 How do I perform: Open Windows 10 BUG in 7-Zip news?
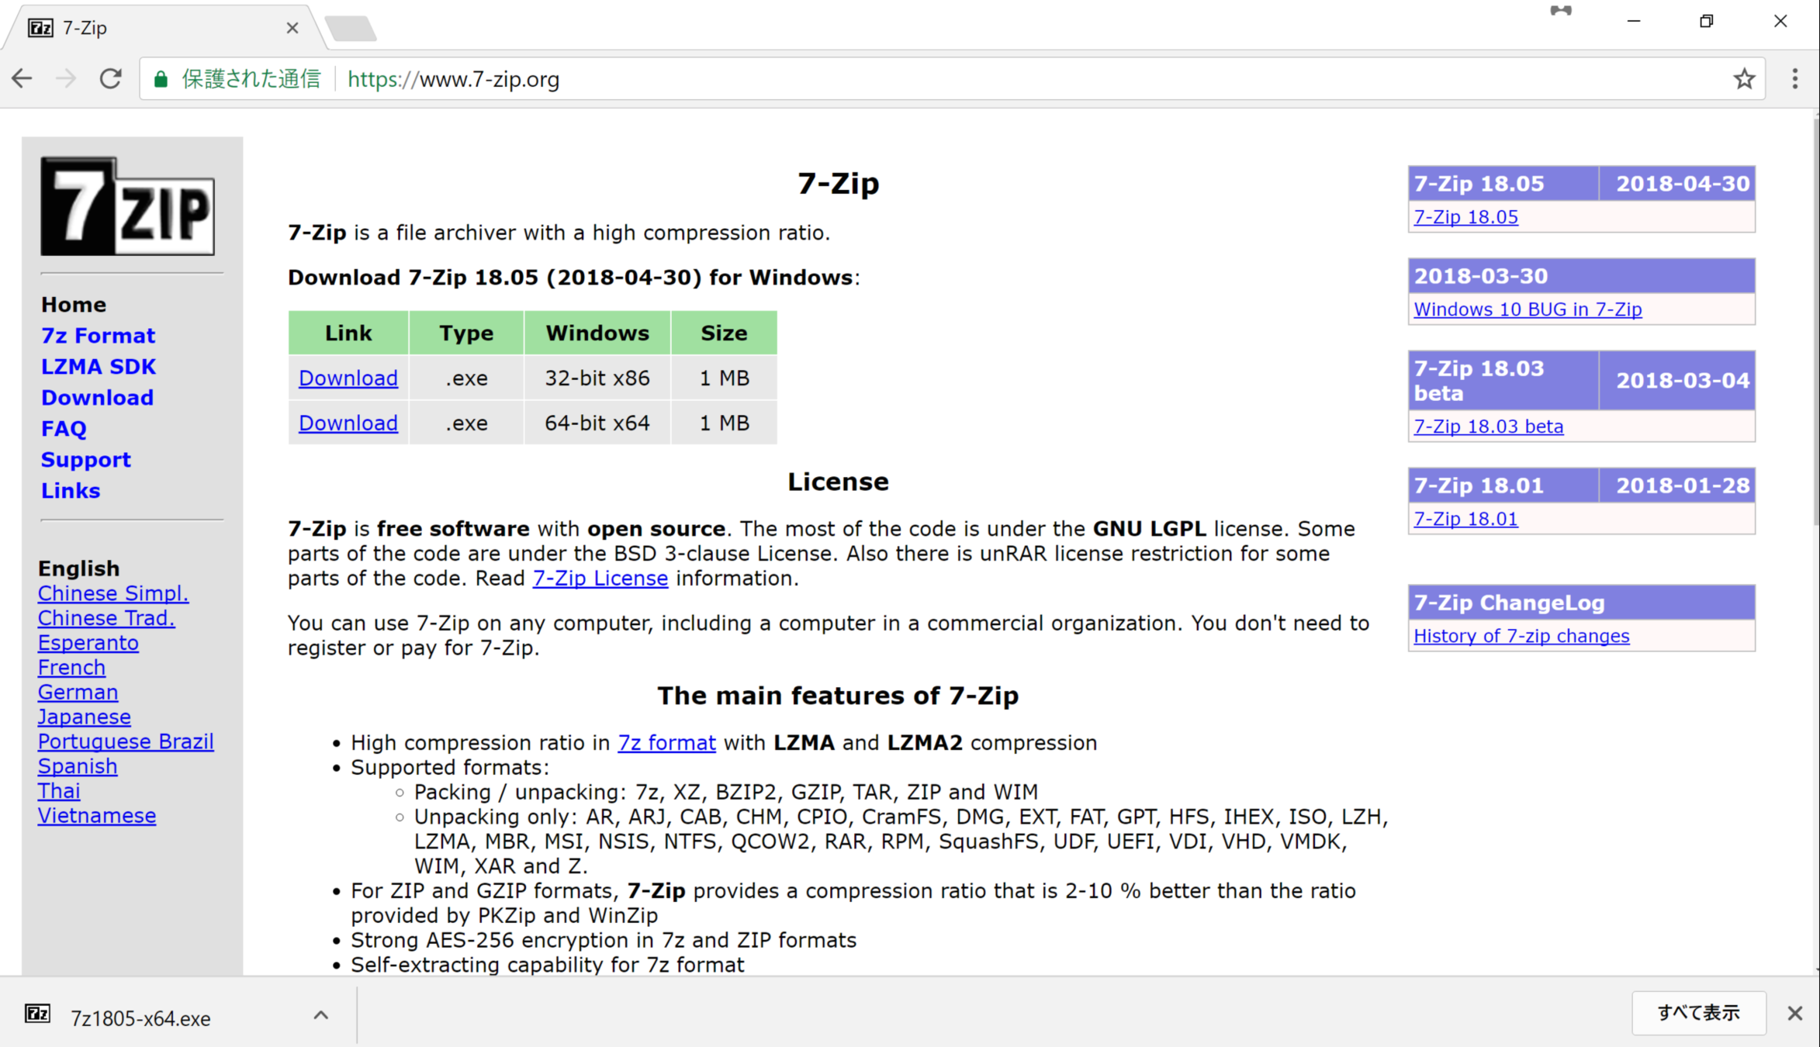tap(1528, 309)
